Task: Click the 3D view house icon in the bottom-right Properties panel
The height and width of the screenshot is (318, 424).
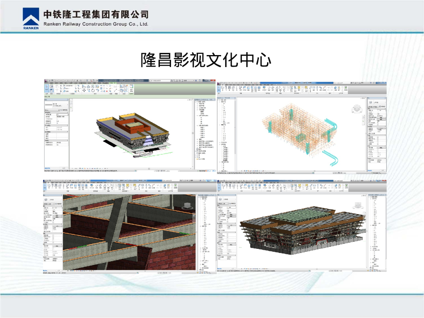Action: tap(220, 200)
